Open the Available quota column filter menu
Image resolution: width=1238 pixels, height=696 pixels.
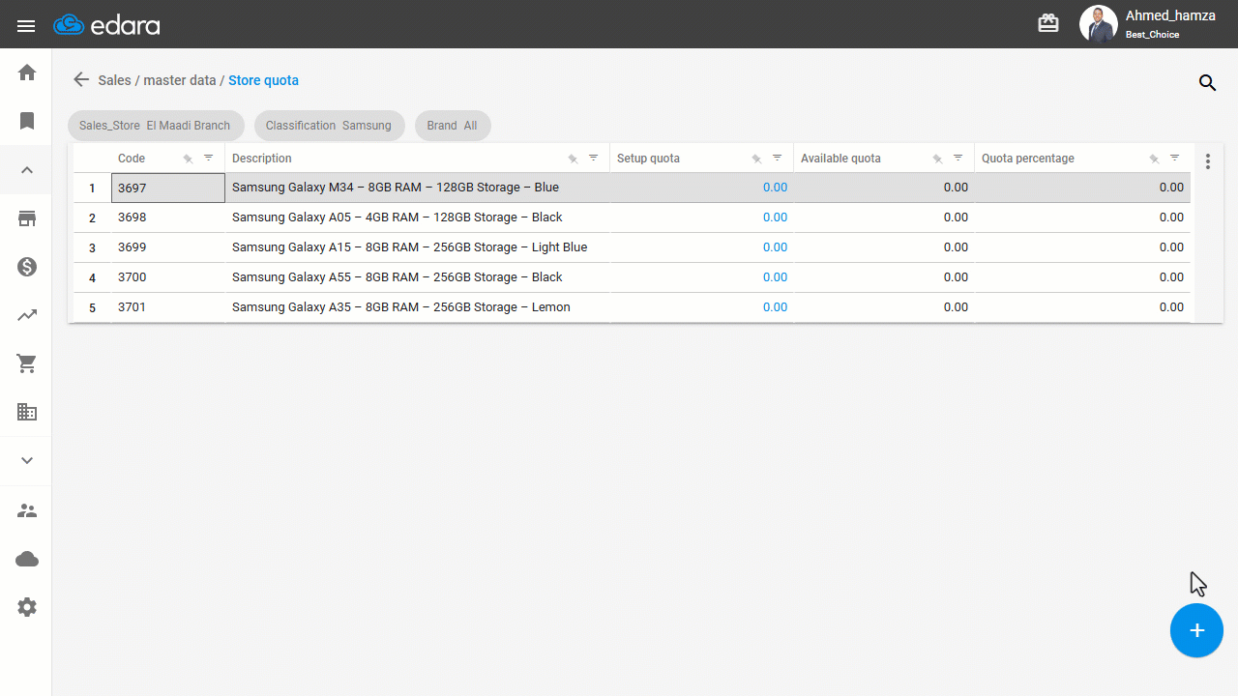tap(958, 158)
